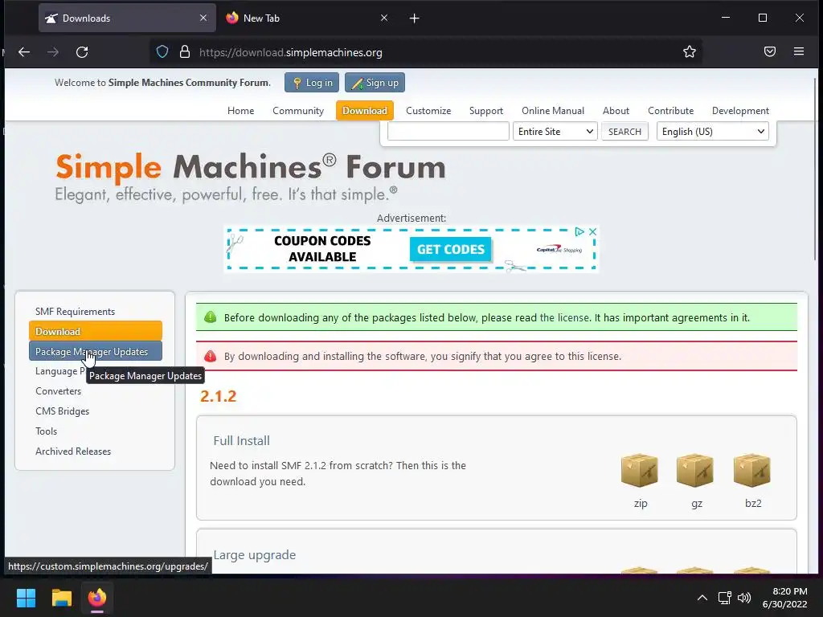Click the Full Install heading text
Image resolution: width=823 pixels, height=617 pixels.
point(241,441)
